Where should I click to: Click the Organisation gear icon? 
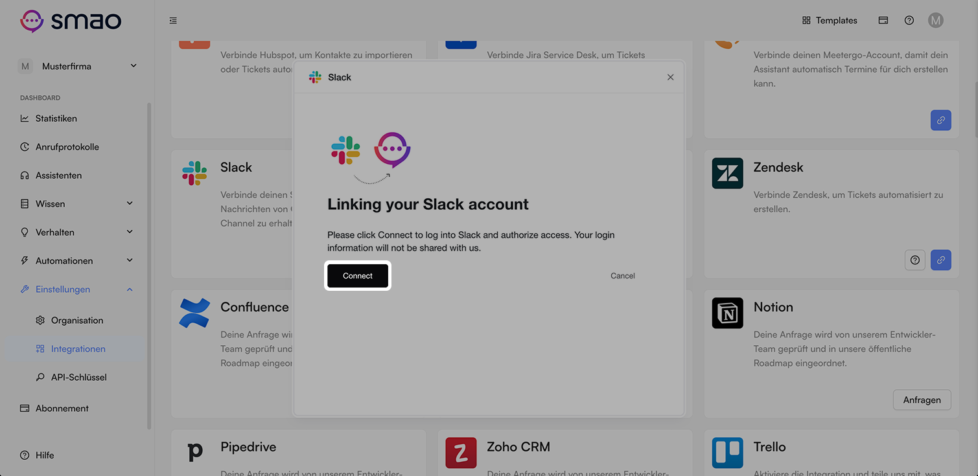coord(40,321)
